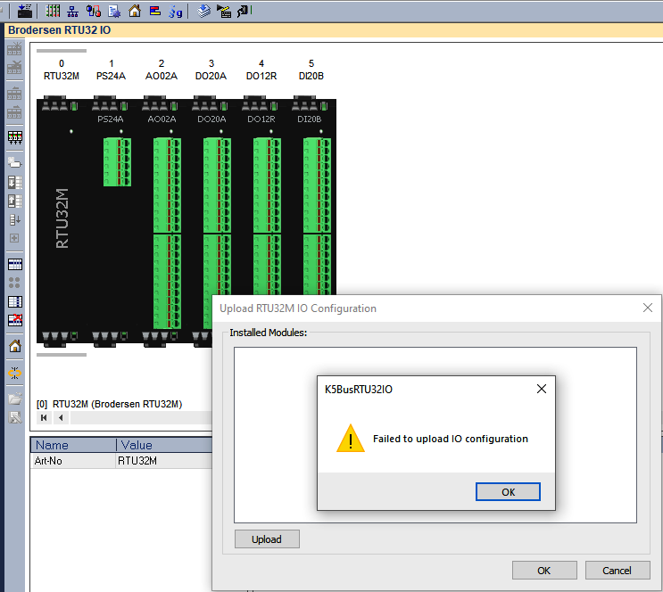Click the grid-and-label tag sidebar icon
This screenshot has height=592, width=663.
(14, 162)
